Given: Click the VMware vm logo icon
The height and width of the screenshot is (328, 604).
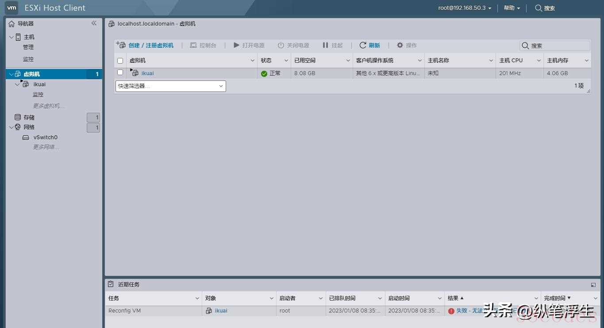Looking at the screenshot, I should [12, 8].
